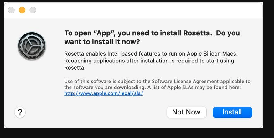Screen dimensions: 274x138
Task: Minimize the dialog using the yellow button
Action: pos(22,10)
